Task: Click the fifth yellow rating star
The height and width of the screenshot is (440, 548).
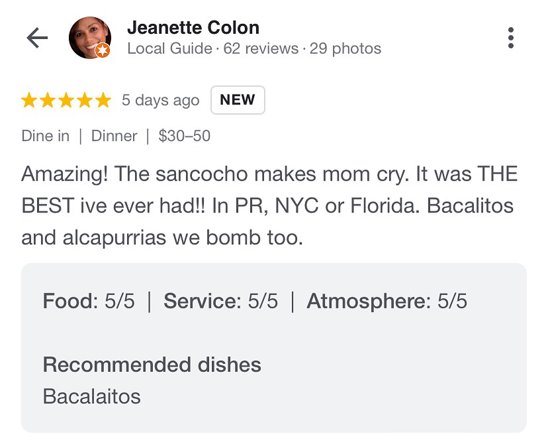Action: point(103,101)
